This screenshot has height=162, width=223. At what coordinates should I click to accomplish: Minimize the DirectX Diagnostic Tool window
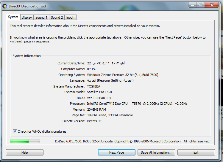click(193, 5)
